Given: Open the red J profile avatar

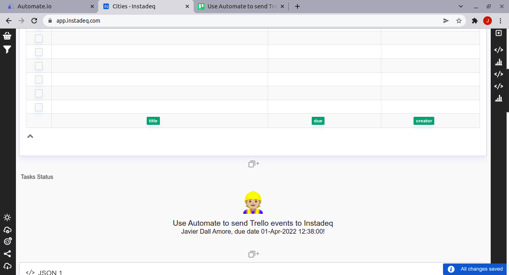Looking at the screenshot, I should click(488, 21).
